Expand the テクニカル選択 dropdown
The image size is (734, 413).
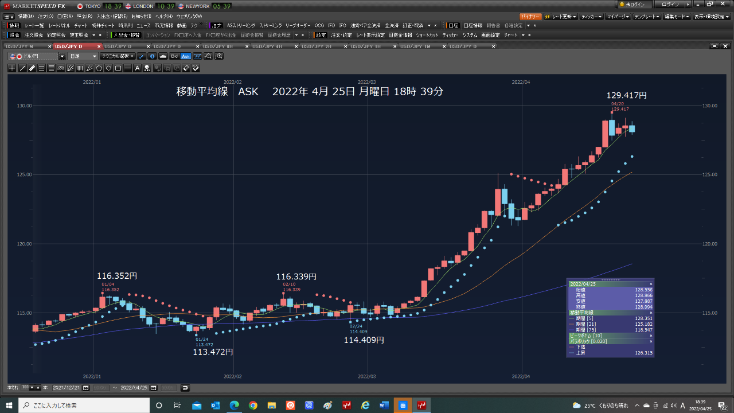(x=117, y=56)
